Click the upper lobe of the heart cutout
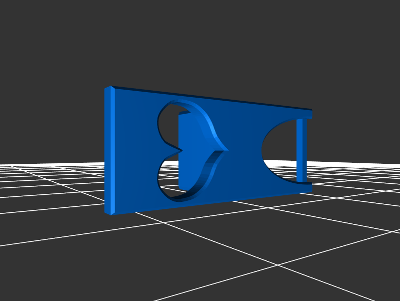The width and height of the screenshot is (400, 301). click(x=167, y=120)
